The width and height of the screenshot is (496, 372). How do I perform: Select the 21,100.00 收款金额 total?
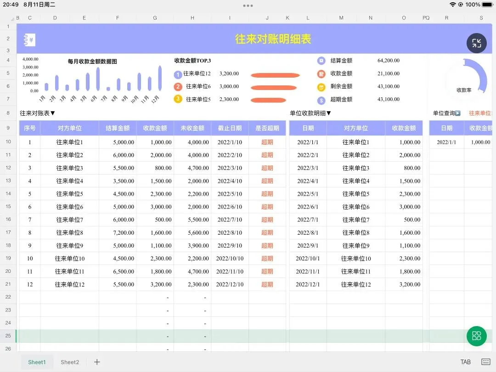click(389, 73)
